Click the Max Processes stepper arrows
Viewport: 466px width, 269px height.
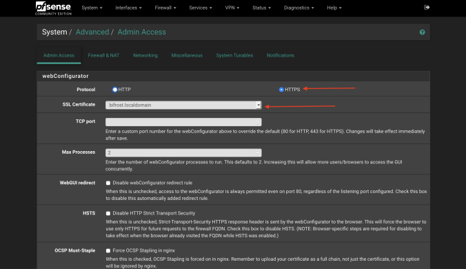(257, 153)
